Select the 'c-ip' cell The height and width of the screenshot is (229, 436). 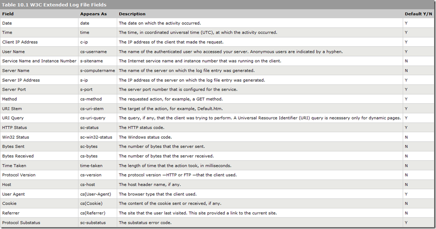click(x=97, y=42)
